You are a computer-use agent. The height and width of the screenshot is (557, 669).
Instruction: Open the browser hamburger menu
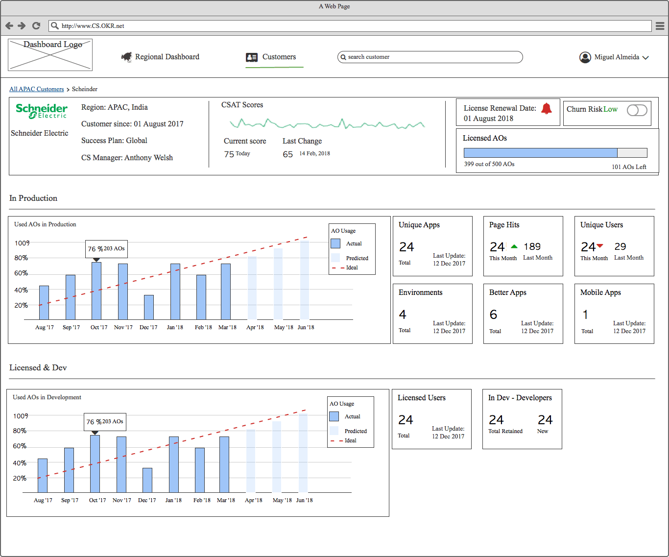click(x=660, y=25)
